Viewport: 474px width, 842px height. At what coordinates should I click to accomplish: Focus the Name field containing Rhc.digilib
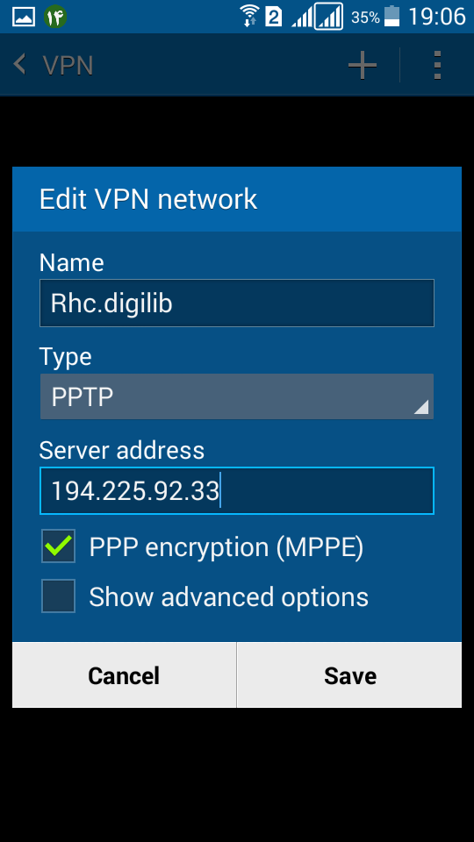(x=236, y=303)
